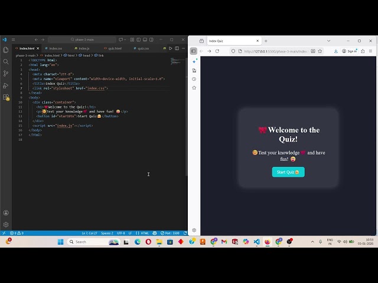Open the Manage gear in VS Code
Screen dimensions: 378x283
[6, 225]
